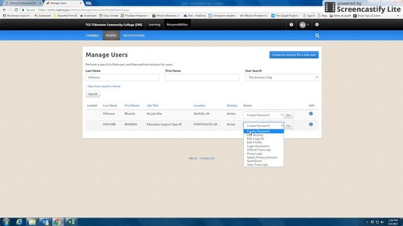Open User Search domain dropdown
This screenshot has width=403, height=226.
(x=281, y=77)
